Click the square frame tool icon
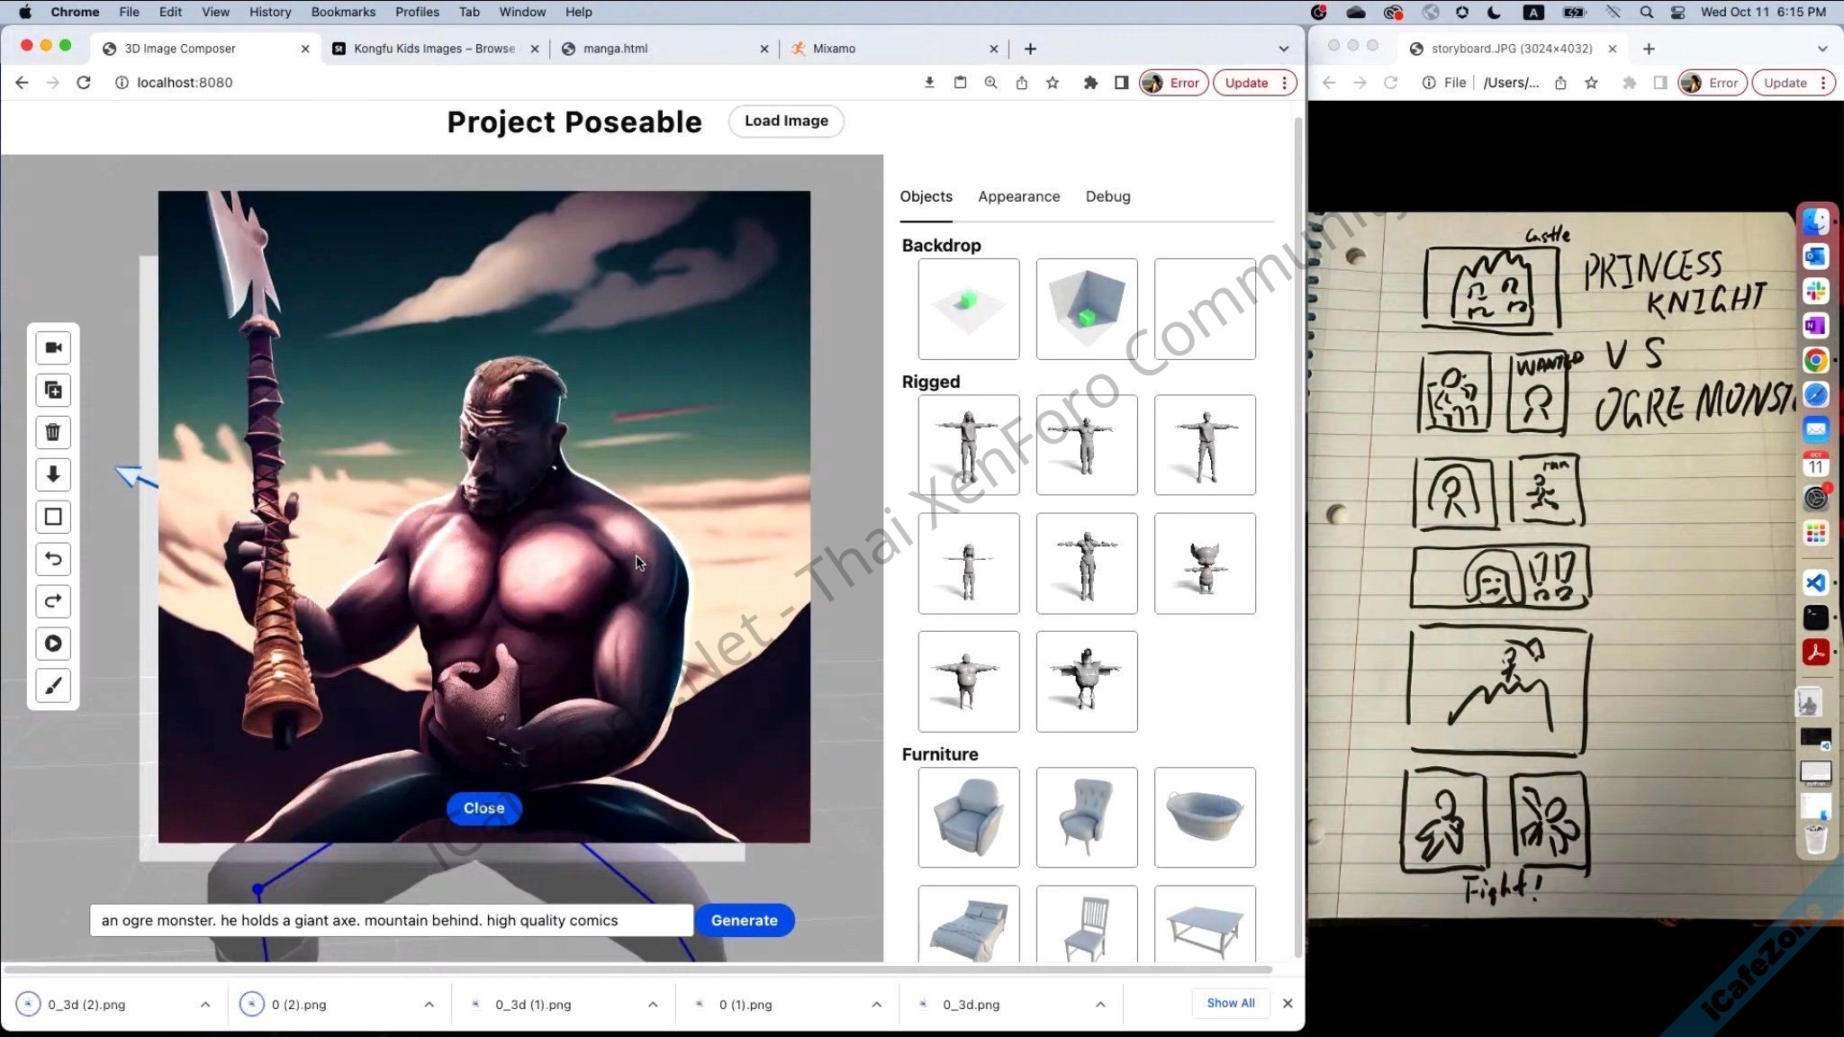The height and width of the screenshot is (1037, 1844). tap(53, 517)
